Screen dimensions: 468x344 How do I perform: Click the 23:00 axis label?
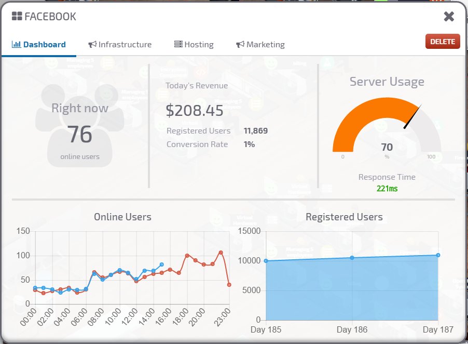click(223, 317)
